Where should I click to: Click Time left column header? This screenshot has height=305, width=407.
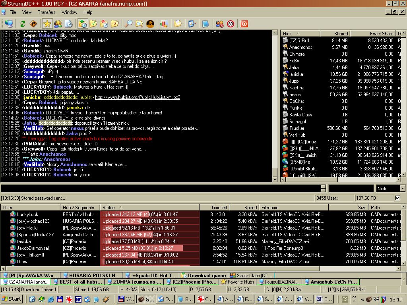214,207
